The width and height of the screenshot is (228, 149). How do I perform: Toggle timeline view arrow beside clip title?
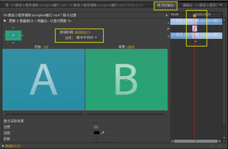point(167,15)
